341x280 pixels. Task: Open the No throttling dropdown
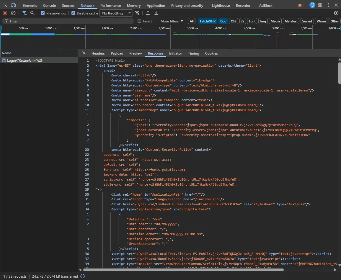[116, 13]
